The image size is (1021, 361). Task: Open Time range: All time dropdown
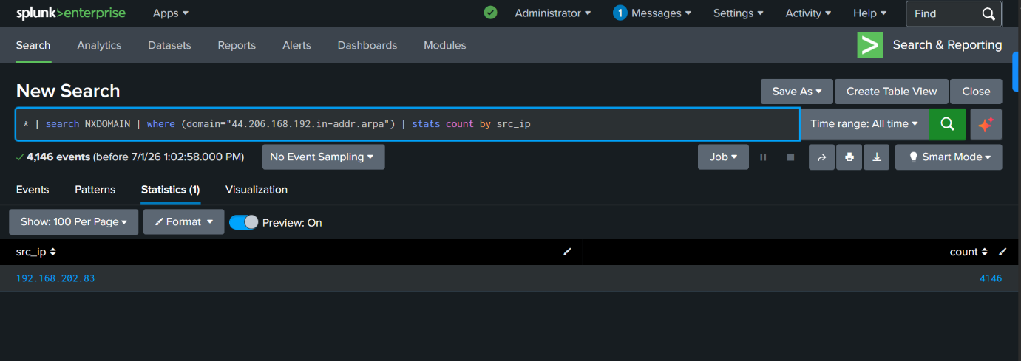pyautogui.click(x=864, y=124)
